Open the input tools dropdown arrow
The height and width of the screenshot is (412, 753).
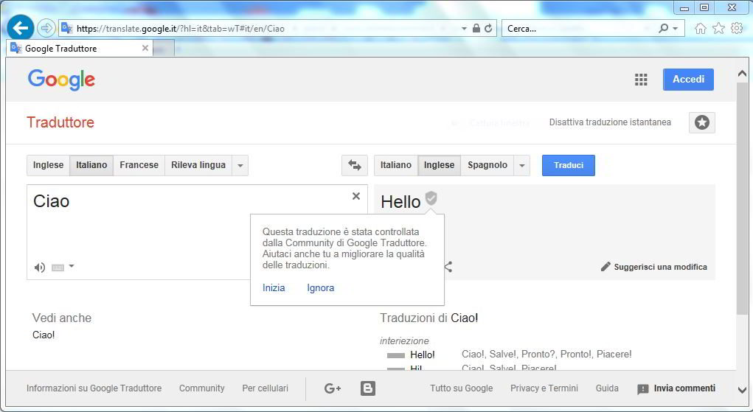click(72, 265)
